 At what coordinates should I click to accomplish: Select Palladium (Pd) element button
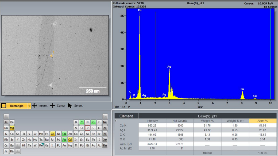point(58,140)
